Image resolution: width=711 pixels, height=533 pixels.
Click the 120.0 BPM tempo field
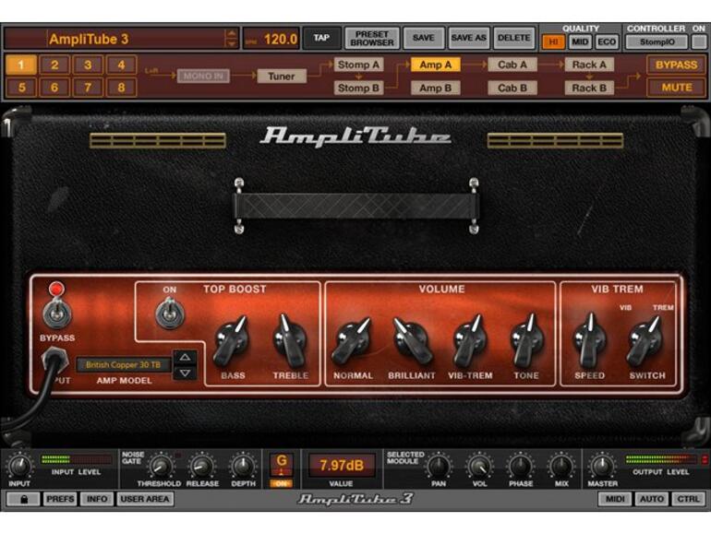pyautogui.click(x=271, y=39)
